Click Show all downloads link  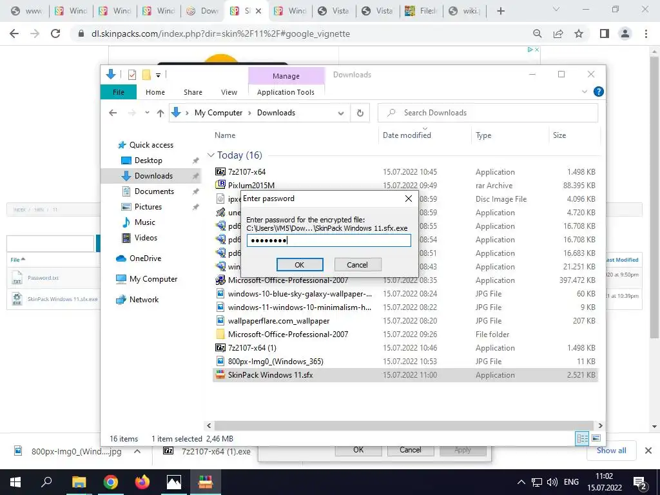[611, 451]
